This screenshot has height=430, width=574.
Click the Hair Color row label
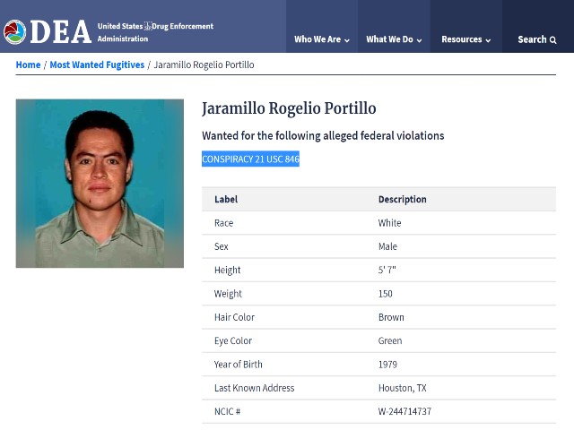pos(234,317)
